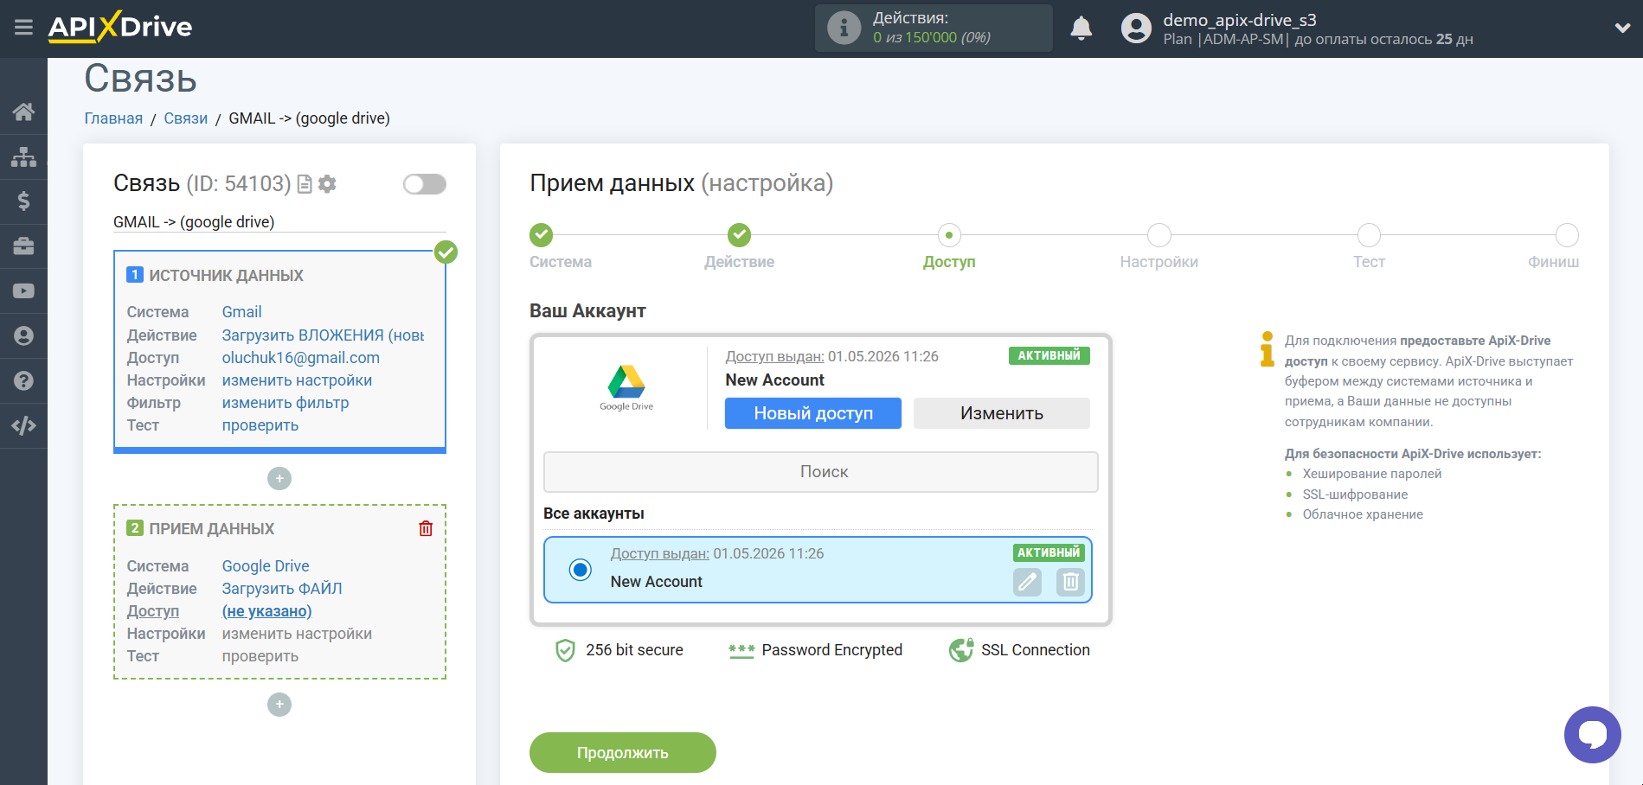The height and width of the screenshot is (785, 1643).
Task: Open the briefcase sidebar icon
Action: click(23, 246)
